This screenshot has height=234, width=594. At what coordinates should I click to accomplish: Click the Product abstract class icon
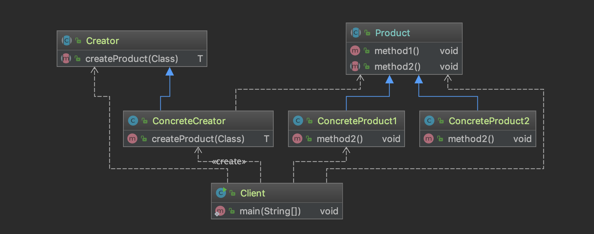355,33
